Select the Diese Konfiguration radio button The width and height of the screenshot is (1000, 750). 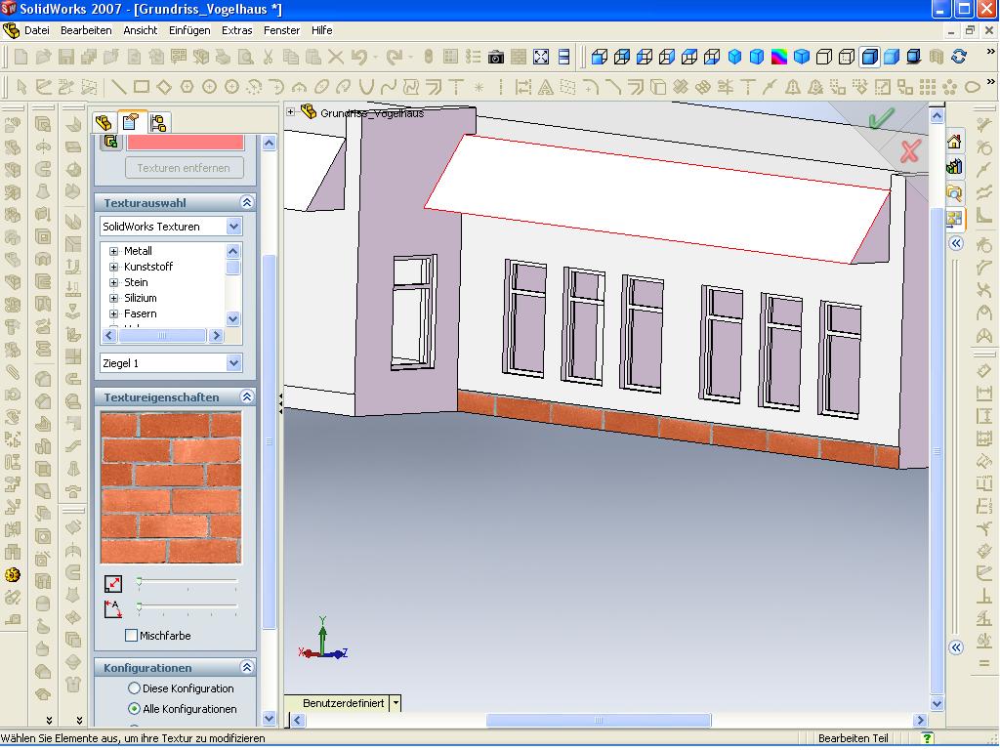135,688
